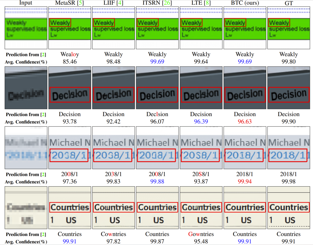The image size is (313, 245).
Task: Select the misread prediction 'Gowntries'
Action: (x=201, y=234)
